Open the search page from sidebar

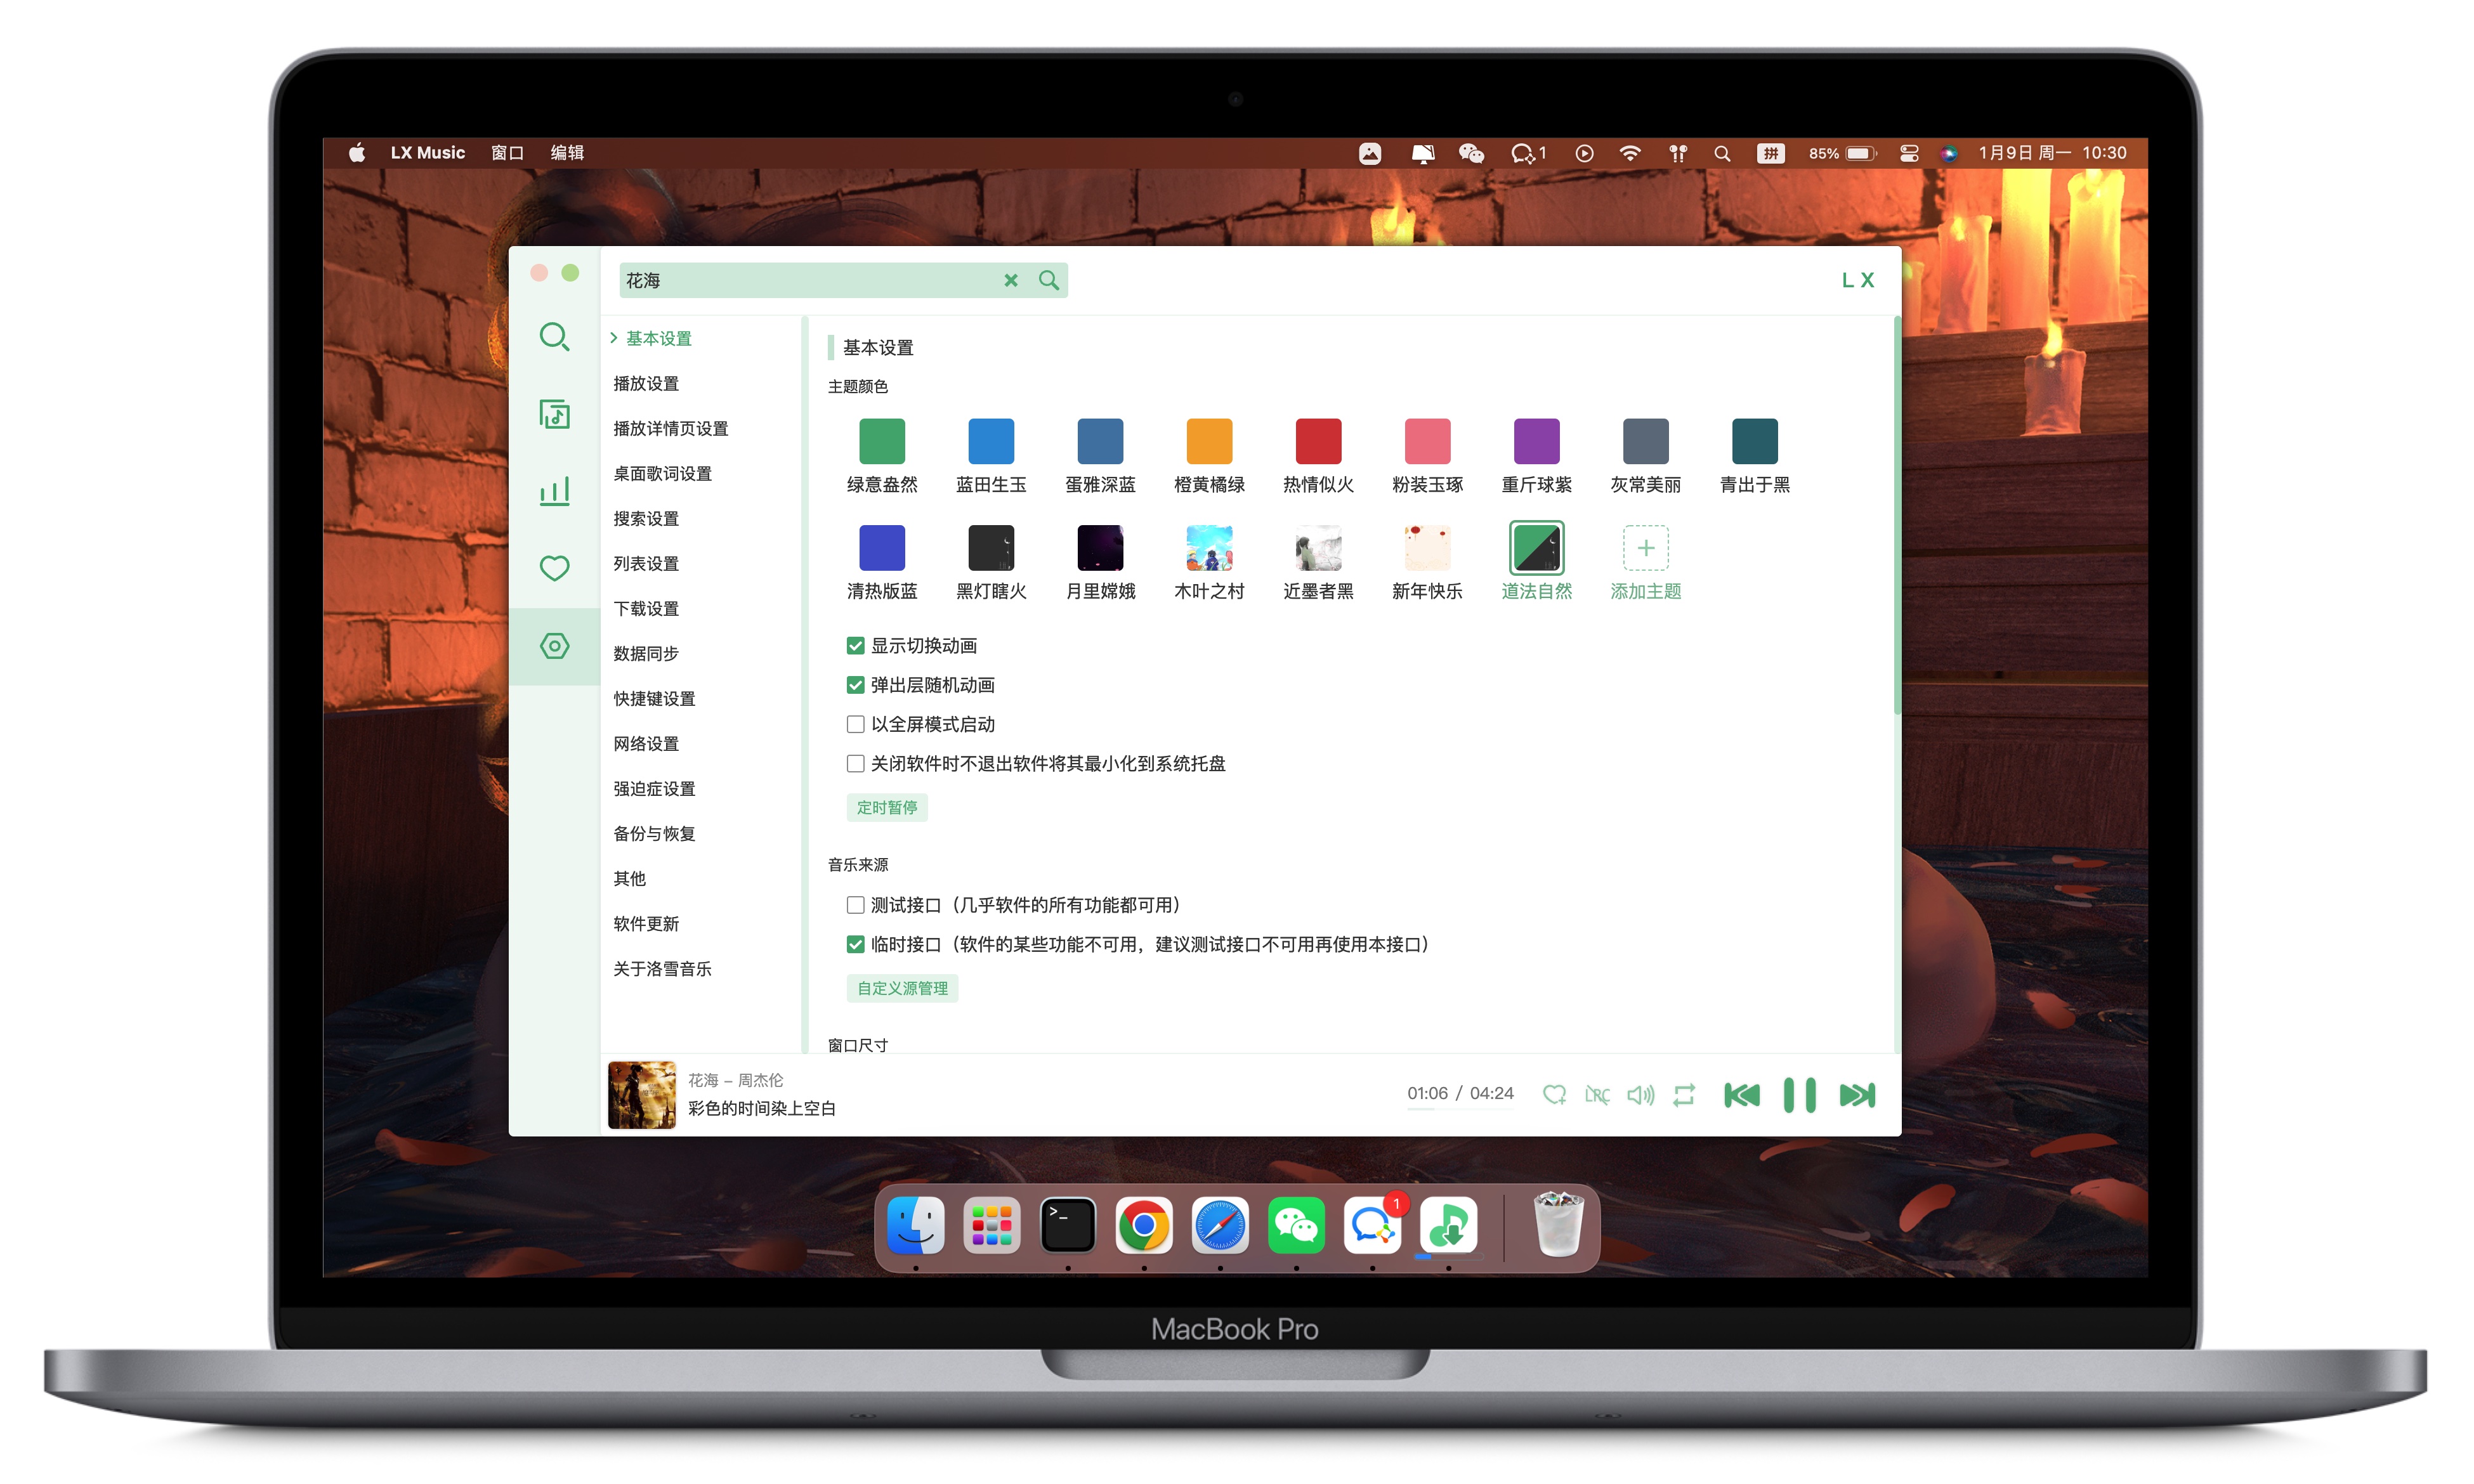pyautogui.click(x=554, y=337)
